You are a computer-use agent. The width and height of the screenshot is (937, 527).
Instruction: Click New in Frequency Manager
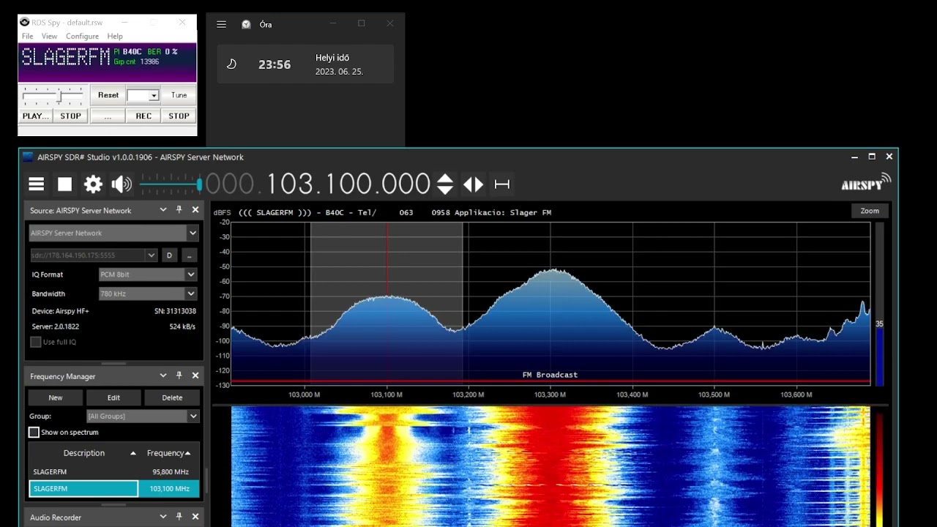(x=56, y=397)
